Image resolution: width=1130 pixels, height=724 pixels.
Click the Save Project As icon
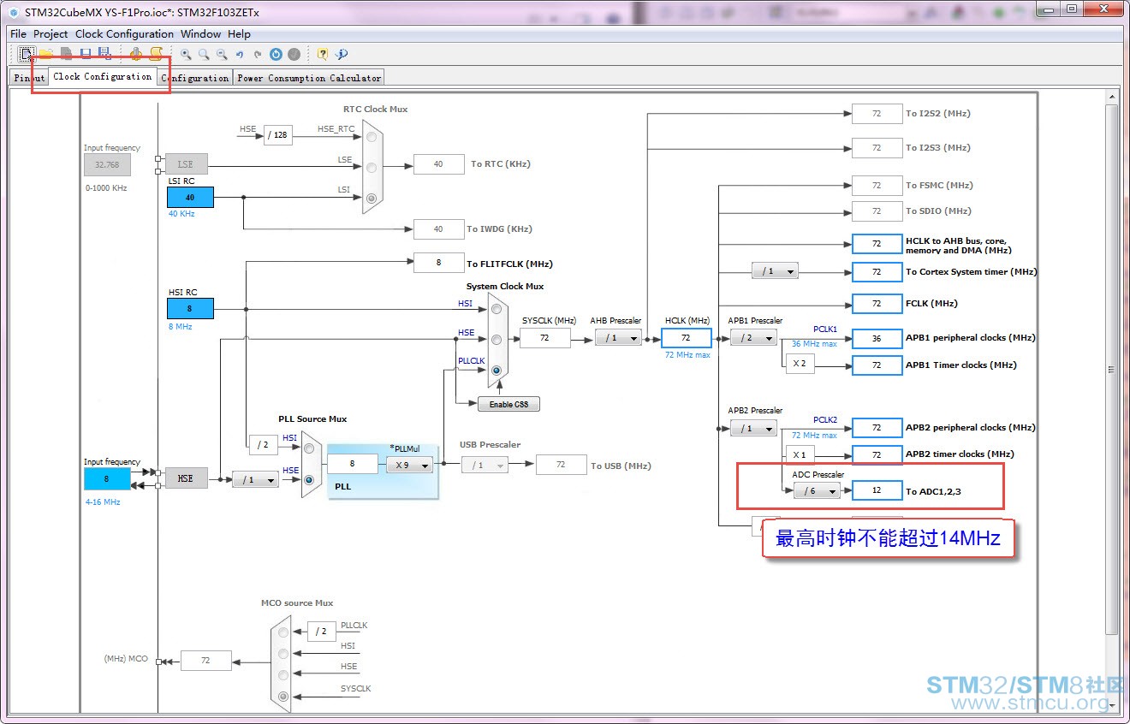[x=104, y=54]
